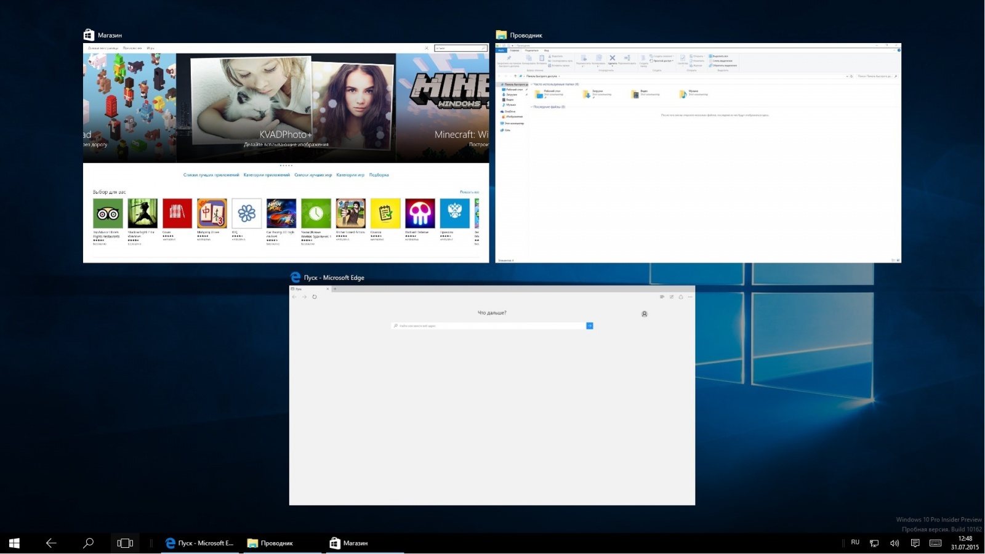The image size is (985, 554).
Task: Open the Edge share icon
Action: (x=681, y=297)
